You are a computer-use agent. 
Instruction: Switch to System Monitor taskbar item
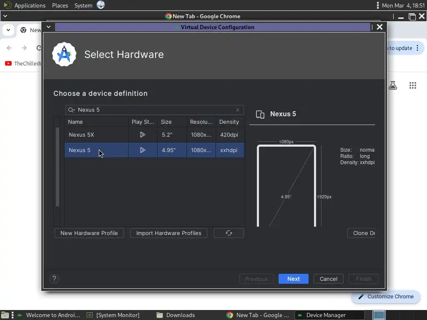[x=113, y=315]
